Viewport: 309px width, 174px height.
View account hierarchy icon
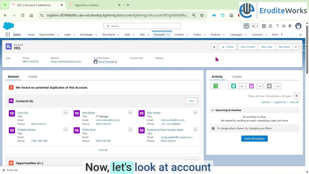[x=214, y=47]
